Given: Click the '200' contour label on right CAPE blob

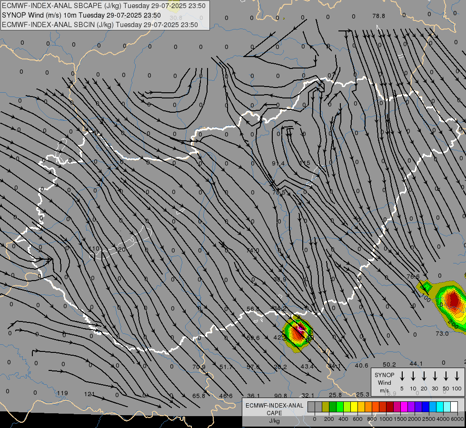Looking at the screenshot, I should pyautogui.click(x=454, y=324).
